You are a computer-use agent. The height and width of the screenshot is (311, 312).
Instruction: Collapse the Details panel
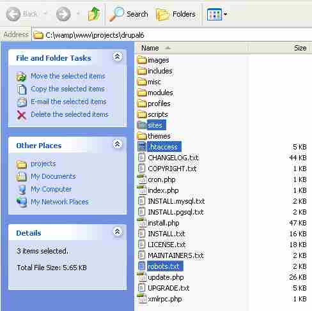(118, 232)
